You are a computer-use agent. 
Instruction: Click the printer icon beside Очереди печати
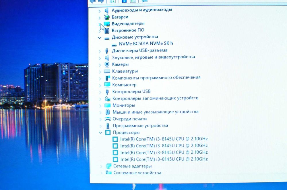pyautogui.click(x=108, y=119)
